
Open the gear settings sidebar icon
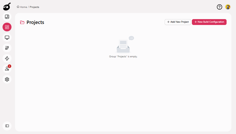coord(7,79)
